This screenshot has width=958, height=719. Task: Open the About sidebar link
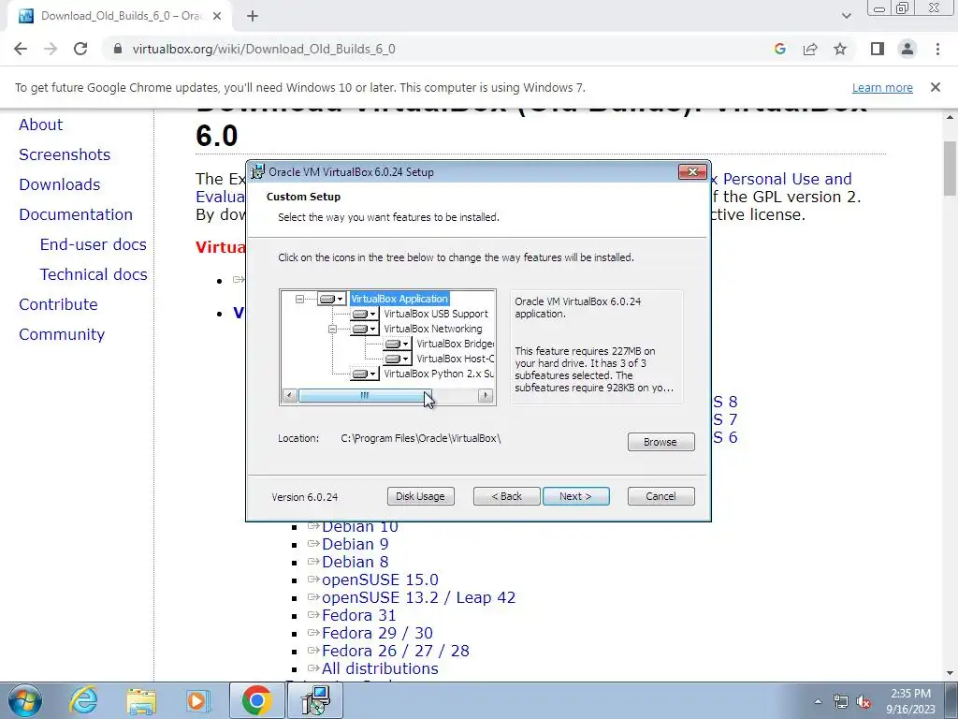coord(41,125)
